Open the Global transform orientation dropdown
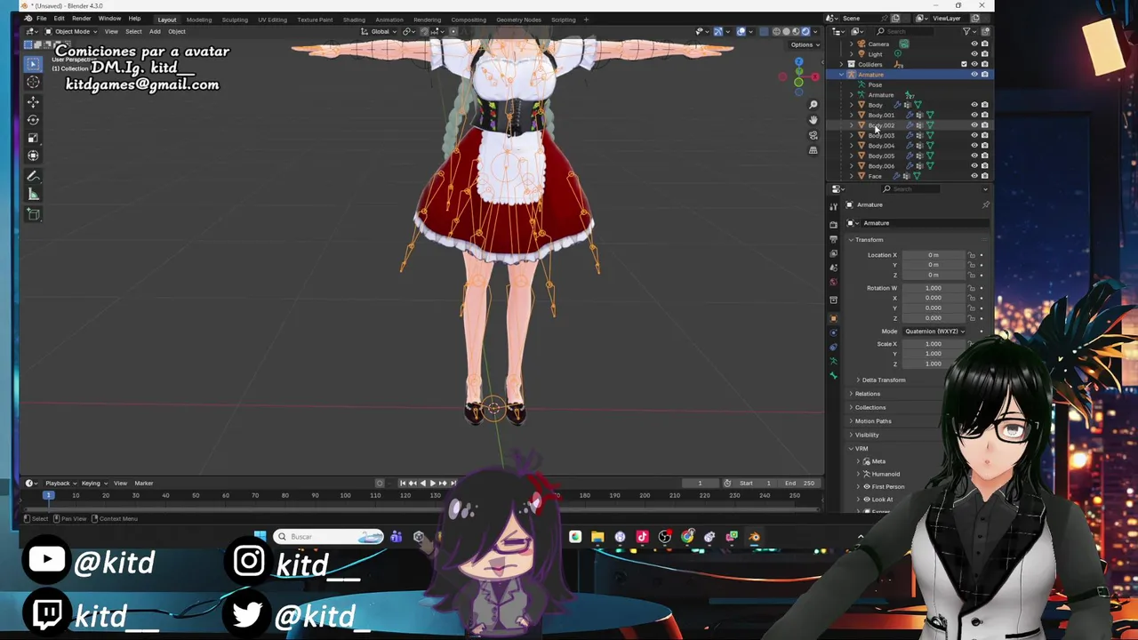This screenshot has width=1138, height=640. [379, 31]
